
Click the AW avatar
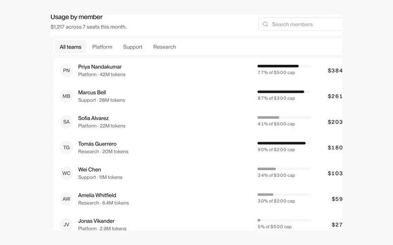point(66,199)
